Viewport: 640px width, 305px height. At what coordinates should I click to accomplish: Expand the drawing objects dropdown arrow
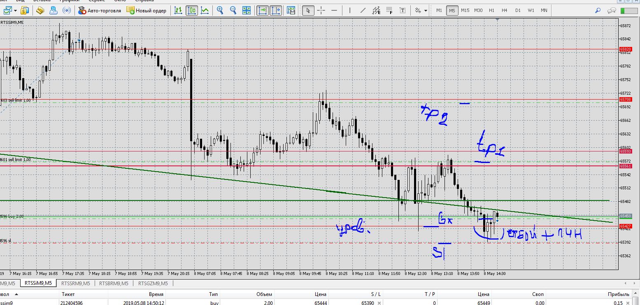[x=426, y=10]
